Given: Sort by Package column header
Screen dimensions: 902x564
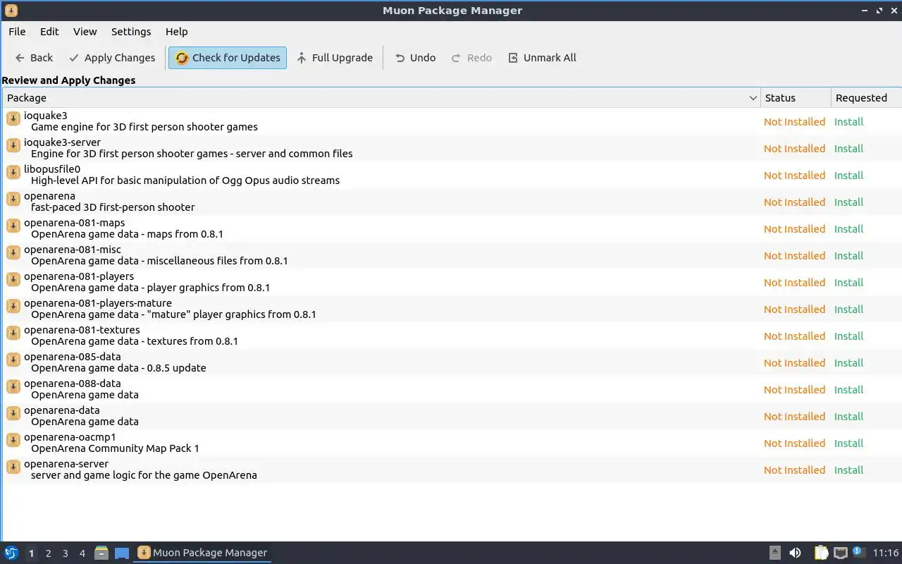Looking at the screenshot, I should [381, 98].
